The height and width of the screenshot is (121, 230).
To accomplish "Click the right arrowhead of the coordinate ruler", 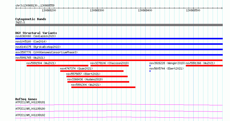I will click(222, 8).
